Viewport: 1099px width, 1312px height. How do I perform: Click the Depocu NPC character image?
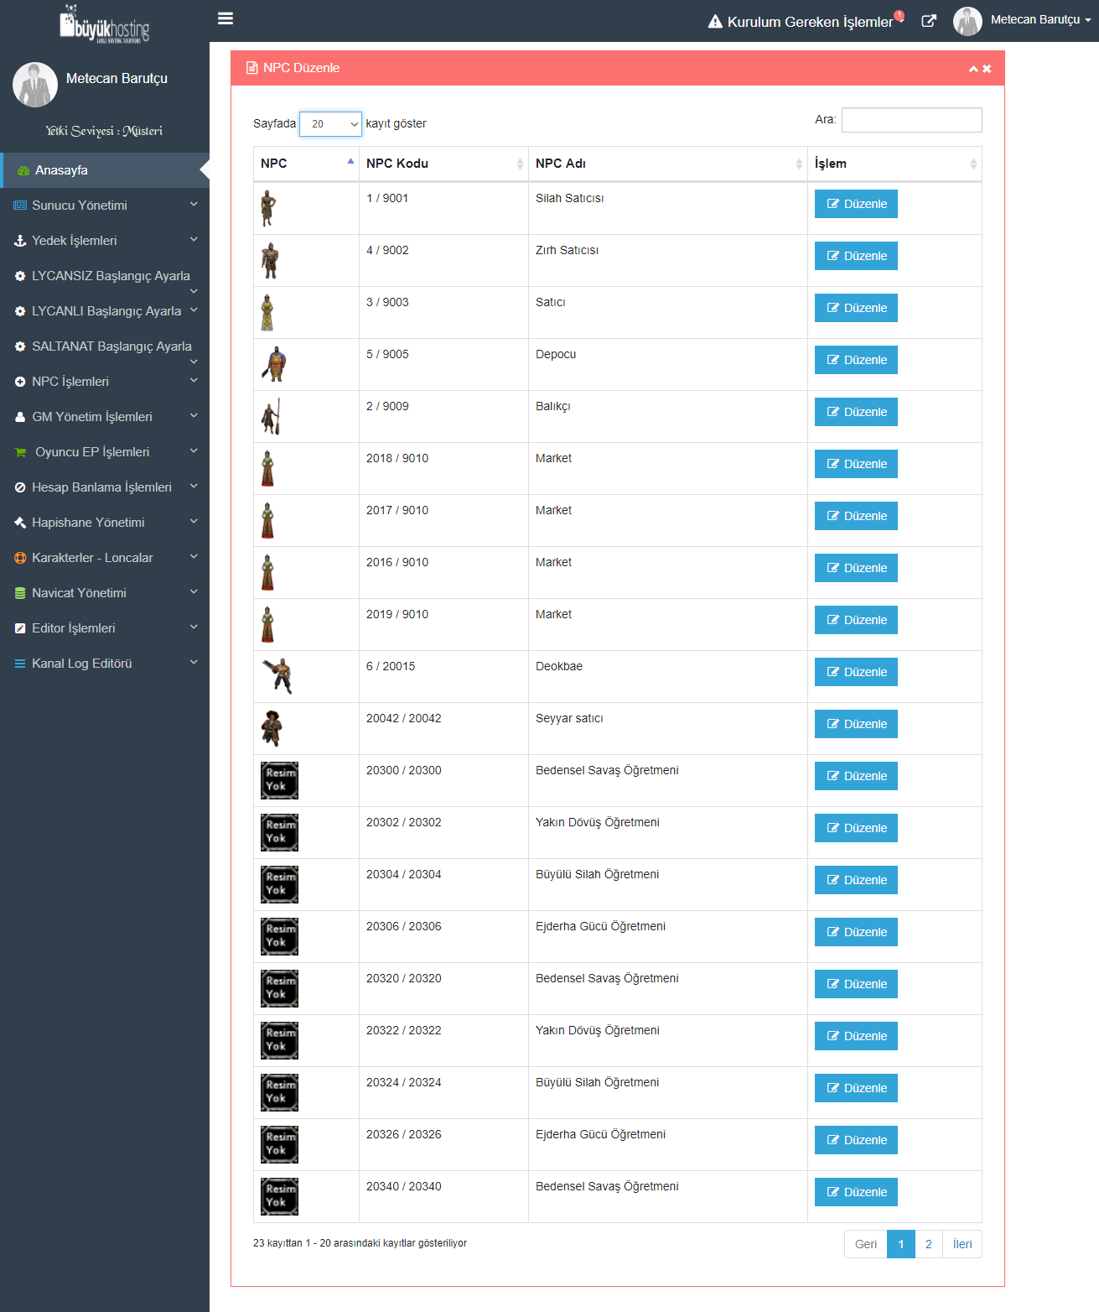click(x=273, y=364)
